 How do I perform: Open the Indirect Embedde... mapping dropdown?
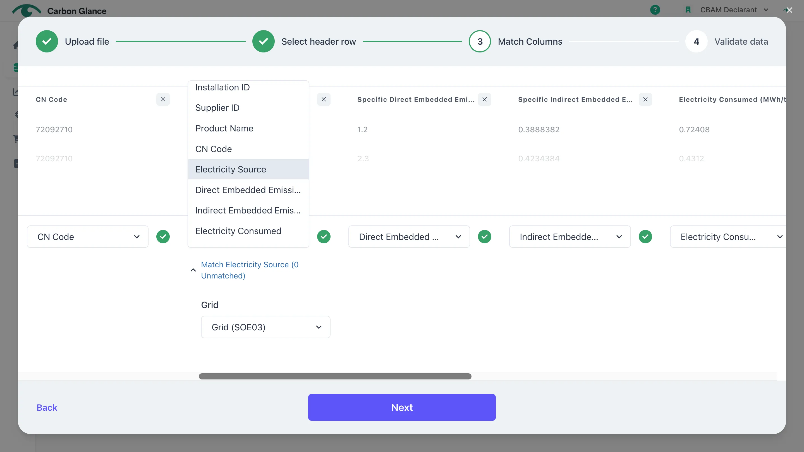coord(569,237)
